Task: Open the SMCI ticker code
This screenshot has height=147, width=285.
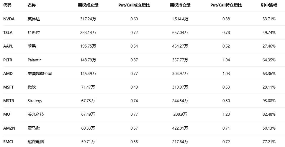Action: pos(8,142)
